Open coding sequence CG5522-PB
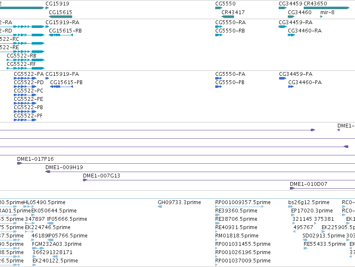 tap(28, 107)
